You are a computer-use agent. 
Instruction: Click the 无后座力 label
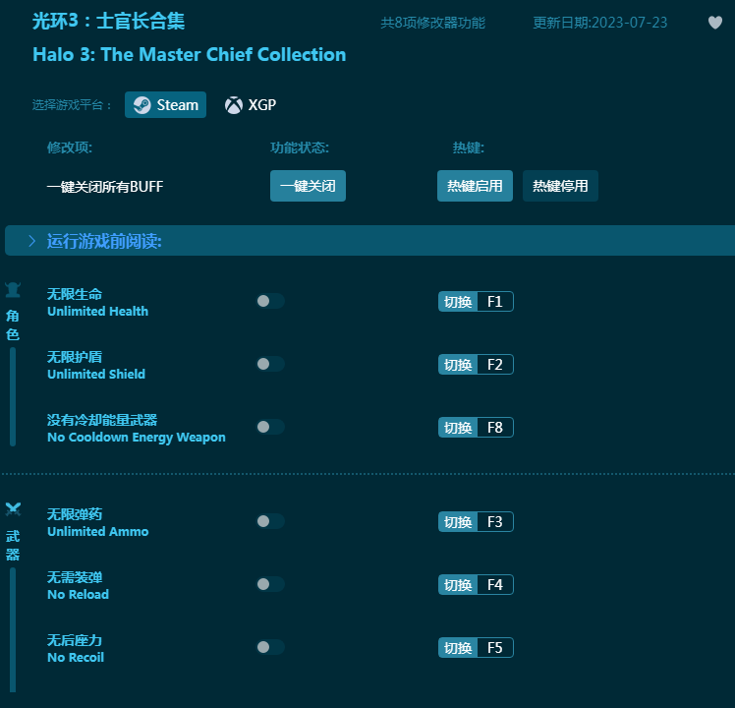75,639
